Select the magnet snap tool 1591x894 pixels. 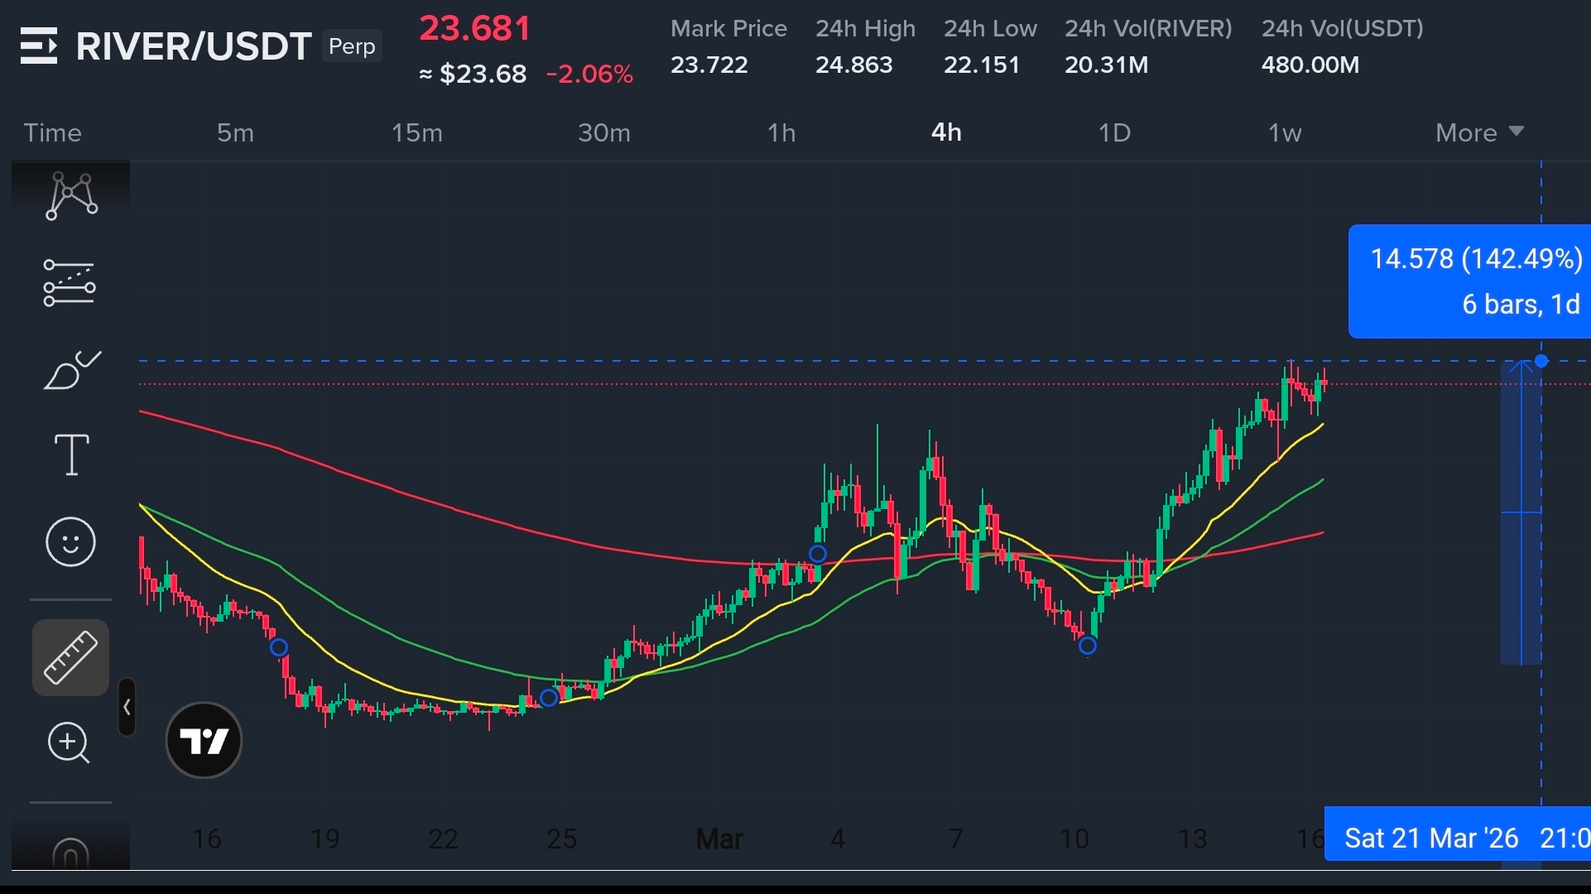click(70, 853)
